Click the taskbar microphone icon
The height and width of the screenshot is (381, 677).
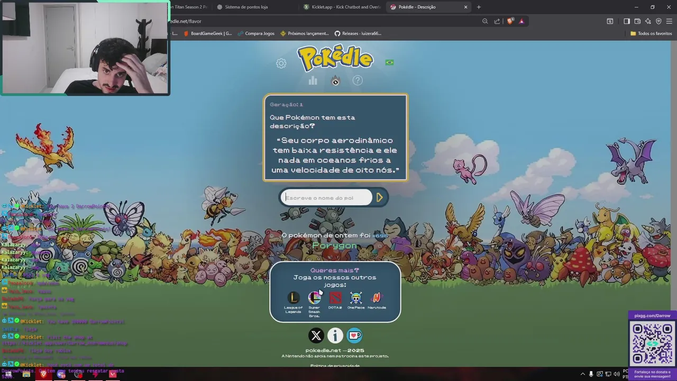point(591,374)
